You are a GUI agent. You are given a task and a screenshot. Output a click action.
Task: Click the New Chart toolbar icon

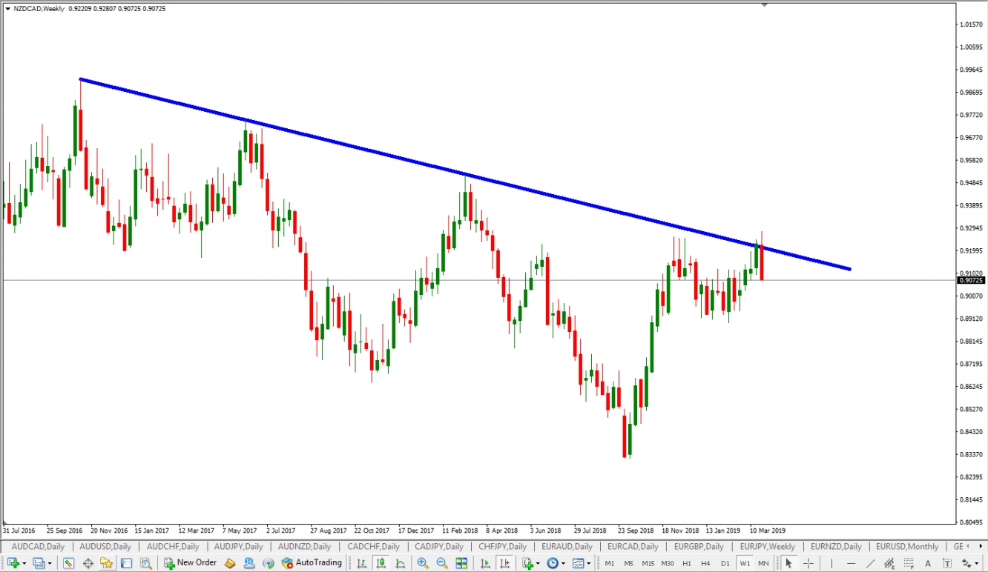[13, 563]
